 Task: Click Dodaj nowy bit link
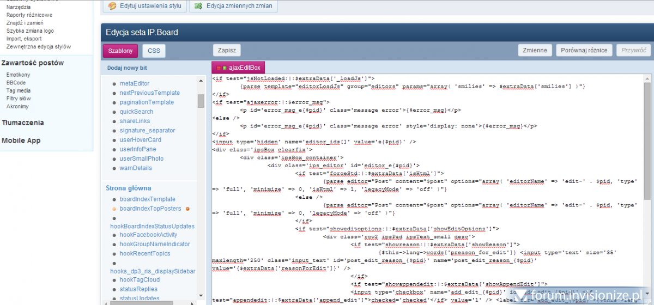tap(127, 68)
